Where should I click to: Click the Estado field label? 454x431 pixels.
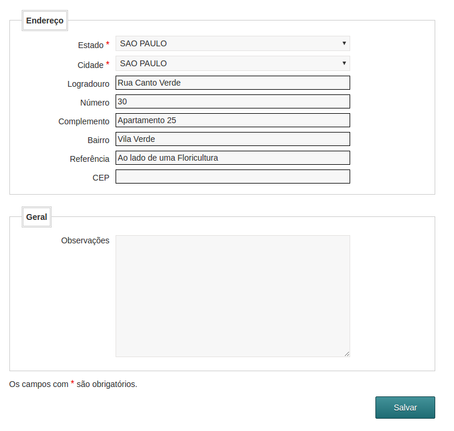coord(90,45)
